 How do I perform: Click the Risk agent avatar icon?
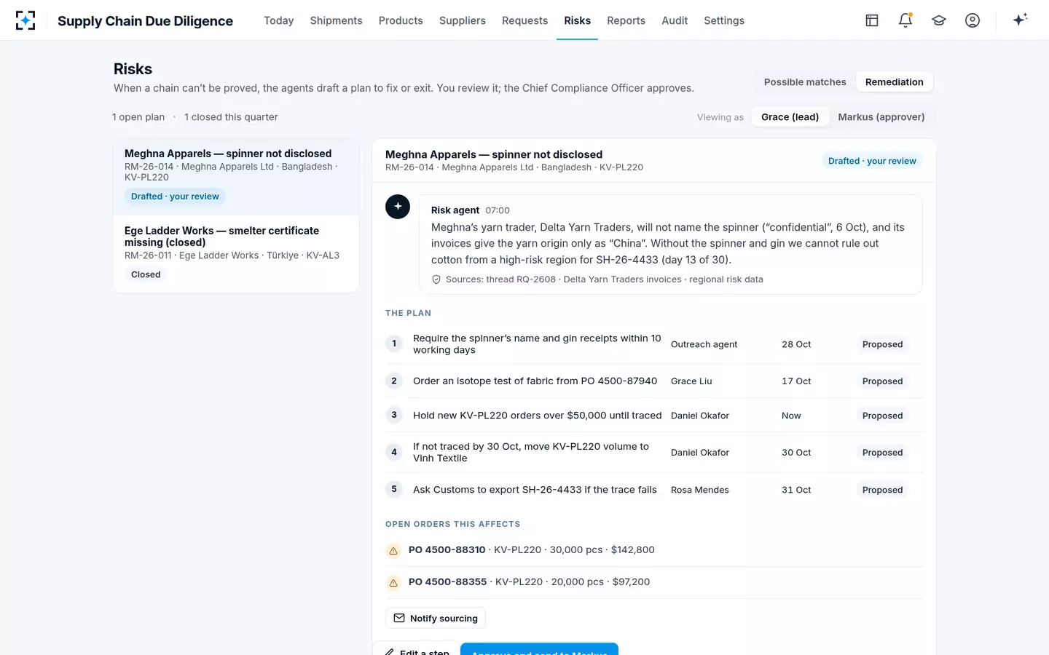pos(398,207)
